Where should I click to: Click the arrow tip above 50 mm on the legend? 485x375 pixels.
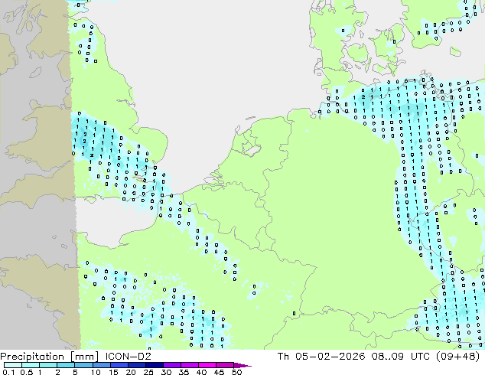point(242,365)
